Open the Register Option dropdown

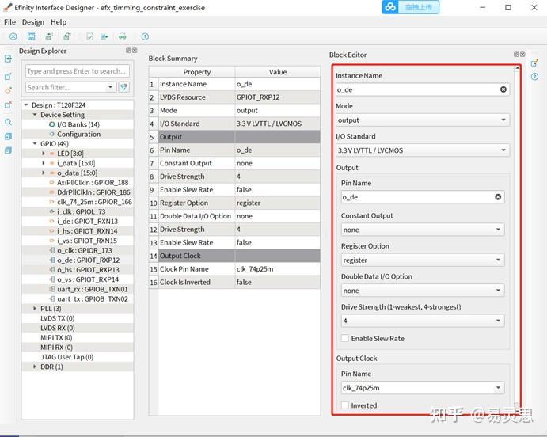[422, 260]
